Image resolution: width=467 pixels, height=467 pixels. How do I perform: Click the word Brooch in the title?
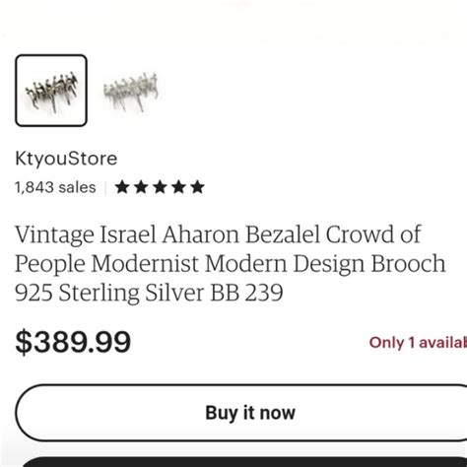tap(408, 264)
